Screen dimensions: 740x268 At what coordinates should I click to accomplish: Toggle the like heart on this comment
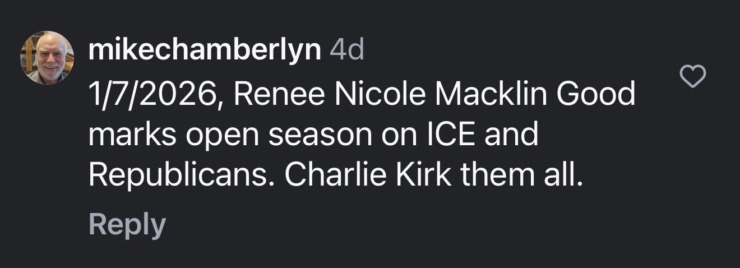tap(692, 76)
